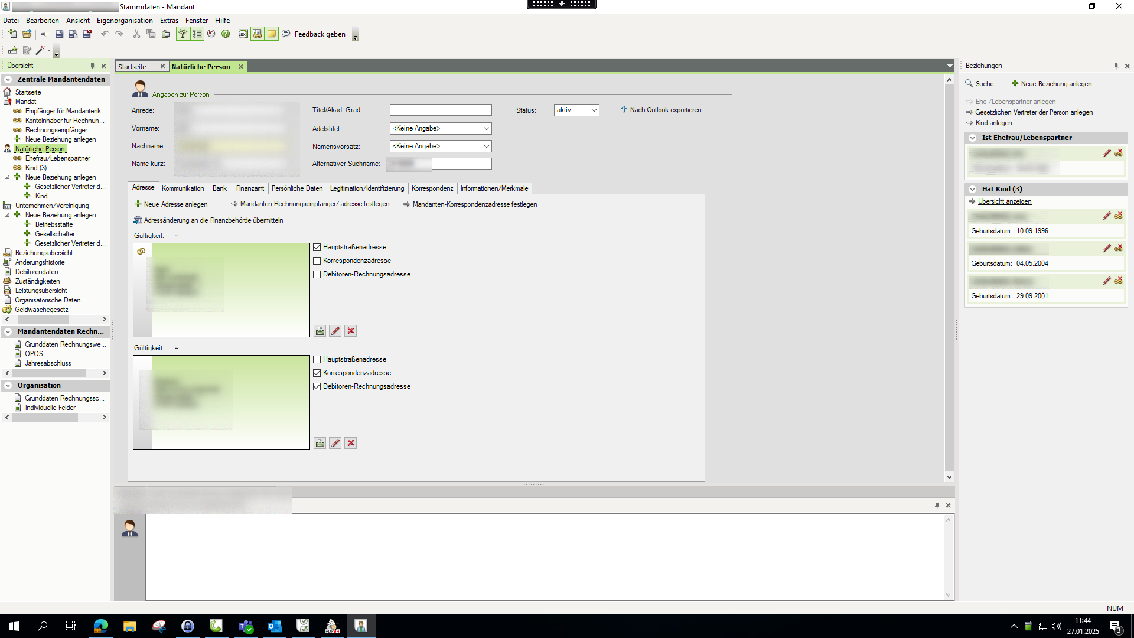This screenshot has height=638, width=1134.
Task: Toggle the yellow sticky note icon
Action: click(272, 34)
